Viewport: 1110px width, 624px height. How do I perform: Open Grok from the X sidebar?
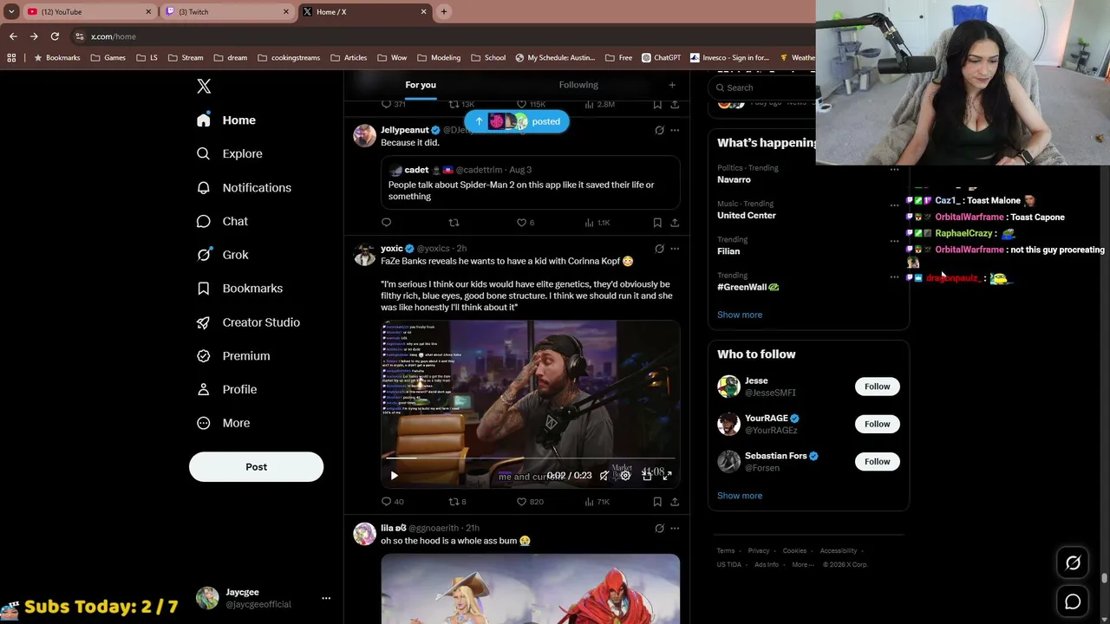pyautogui.click(x=223, y=255)
